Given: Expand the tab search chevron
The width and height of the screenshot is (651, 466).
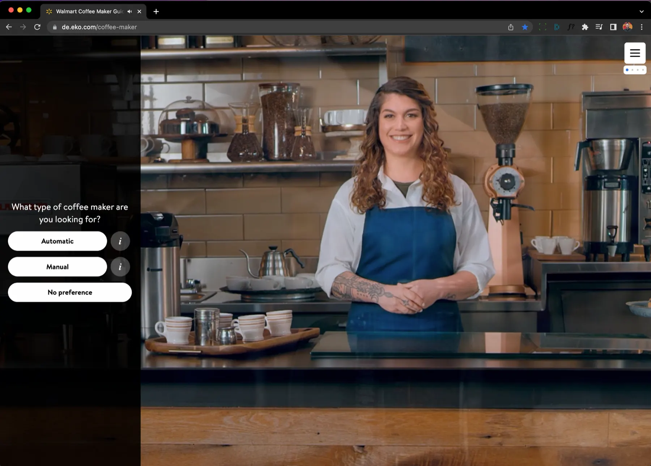Looking at the screenshot, I should click(642, 12).
